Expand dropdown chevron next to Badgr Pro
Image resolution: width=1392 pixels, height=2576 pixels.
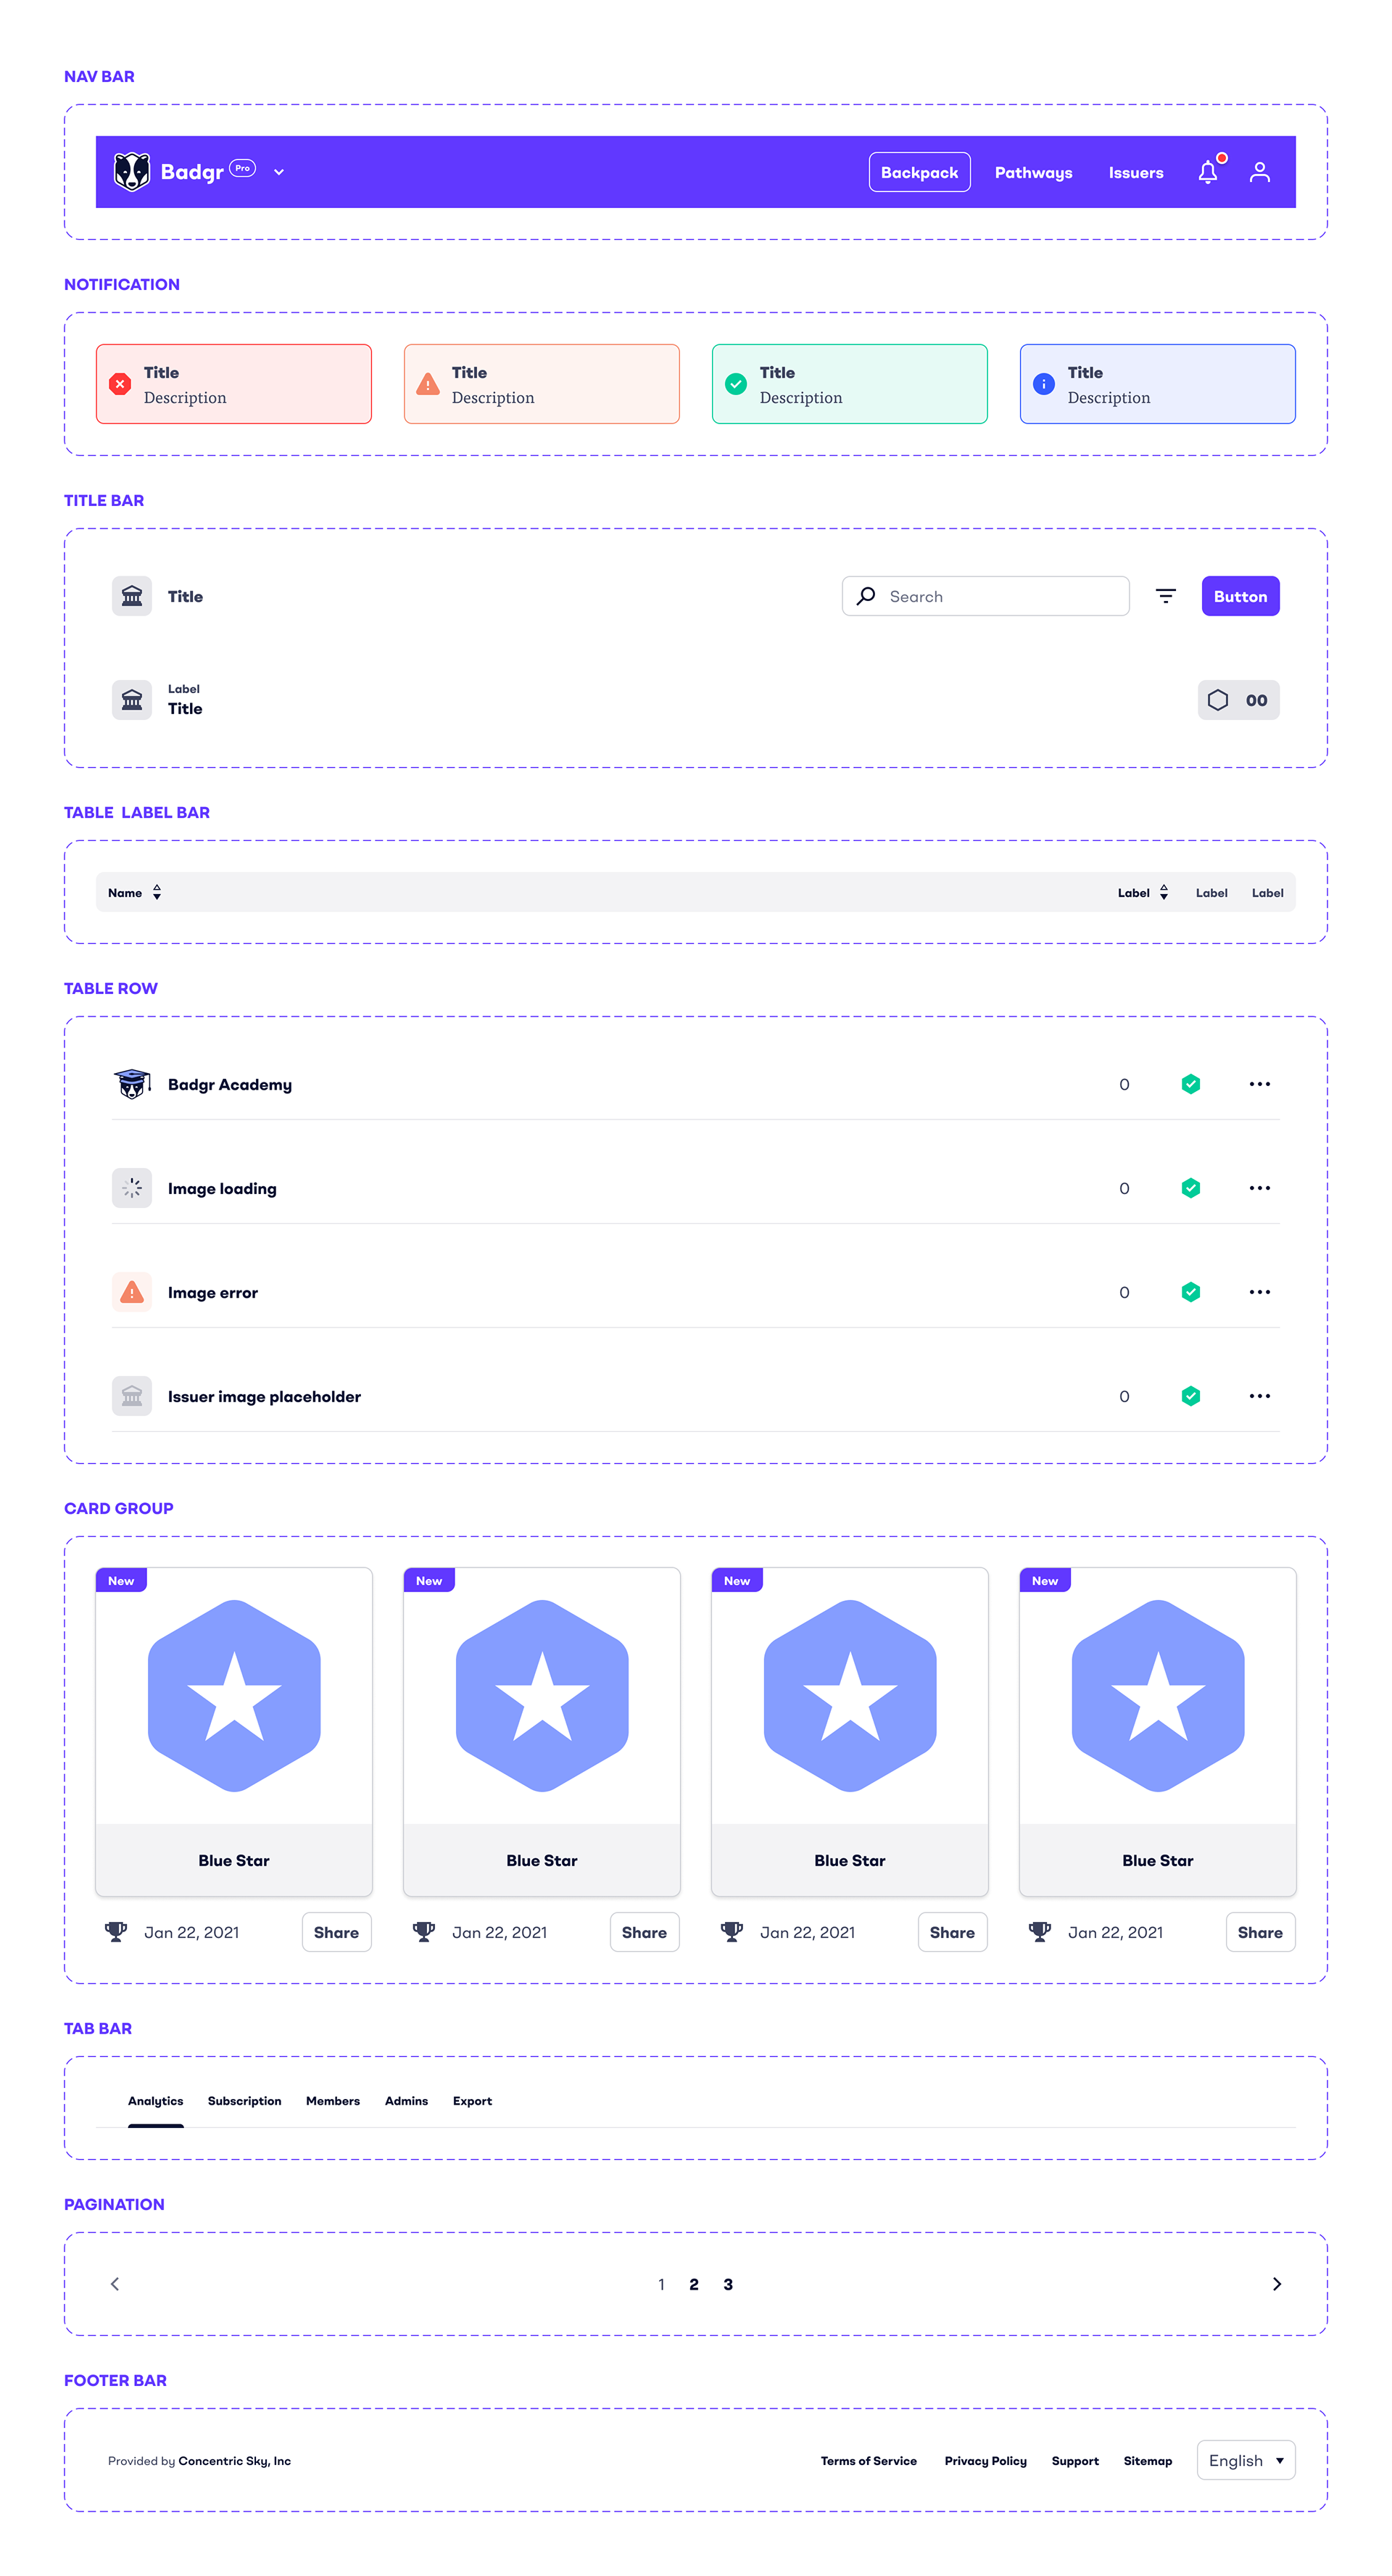click(279, 172)
